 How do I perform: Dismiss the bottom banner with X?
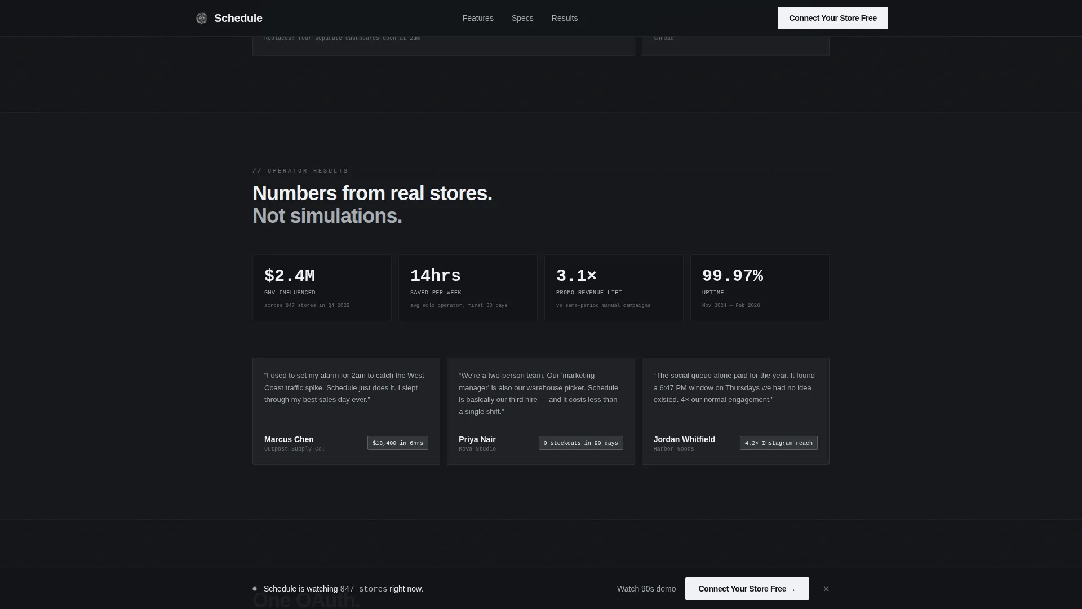pos(826,589)
